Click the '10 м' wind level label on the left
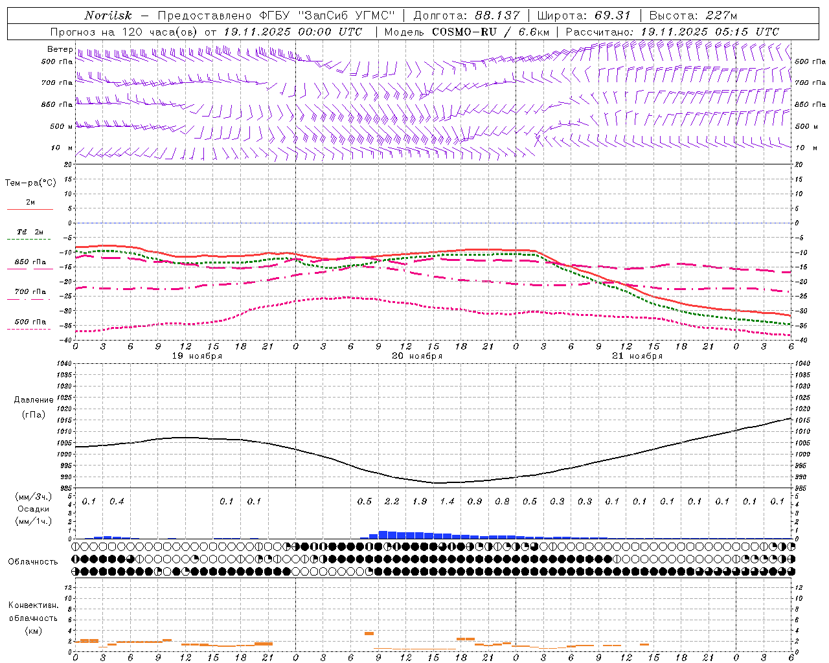This screenshot has height=663, width=829. 62,148
